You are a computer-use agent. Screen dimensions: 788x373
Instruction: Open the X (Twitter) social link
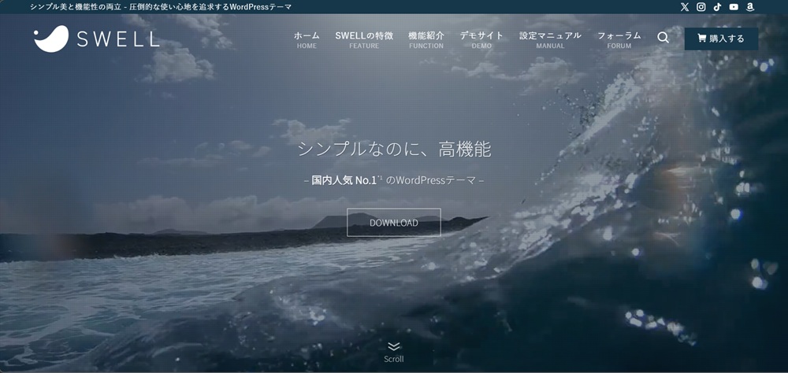(684, 7)
